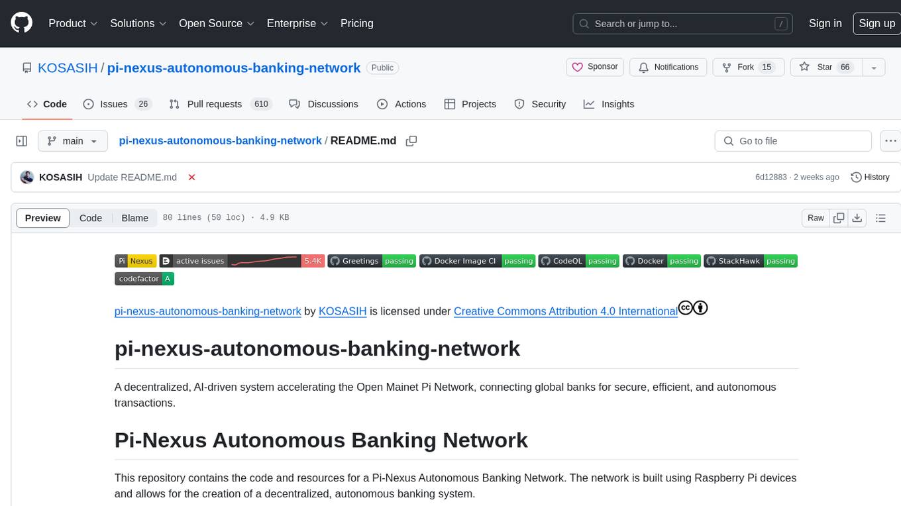This screenshot has width=901, height=506.
Task: Open the KOSASIH owner profile link
Action: (x=68, y=68)
